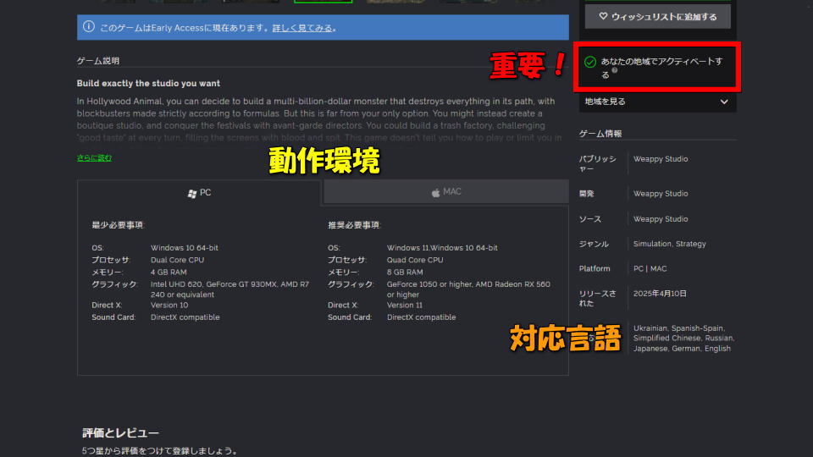
Task: Click minimum OS value Windows 10 64-bit
Action: pyautogui.click(x=185, y=248)
